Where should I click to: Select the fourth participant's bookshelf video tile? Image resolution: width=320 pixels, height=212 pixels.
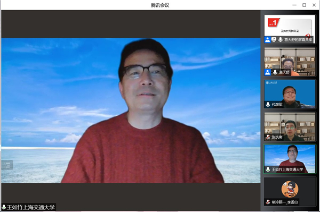pos(290,126)
